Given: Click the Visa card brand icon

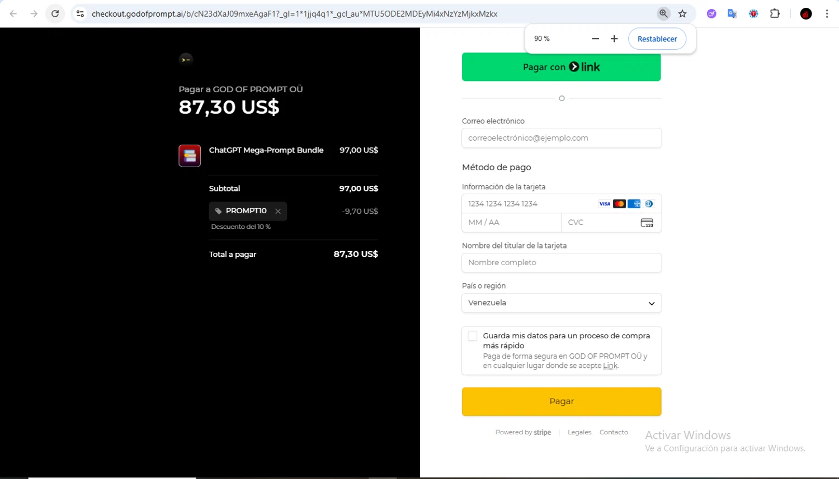Looking at the screenshot, I should point(605,204).
